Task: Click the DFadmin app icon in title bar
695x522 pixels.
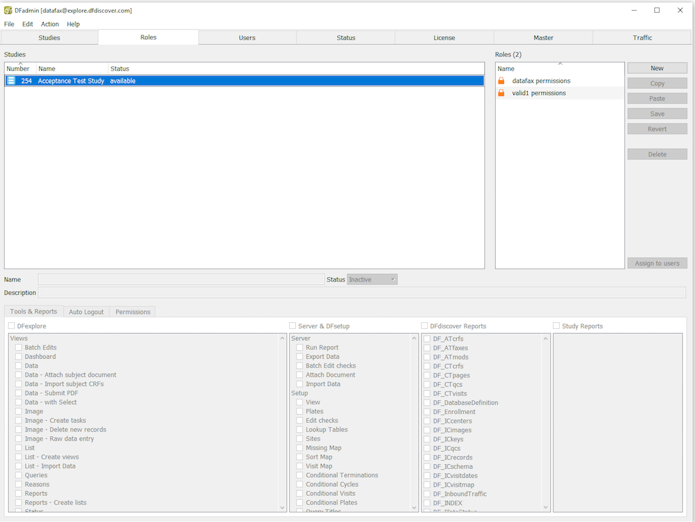Action: (x=7, y=10)
